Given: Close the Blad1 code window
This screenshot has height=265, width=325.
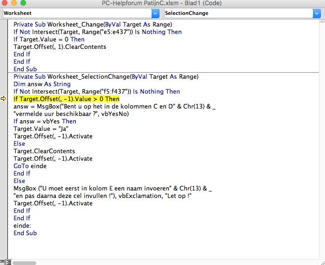Looking at the screenshot, I should [5, 3].
